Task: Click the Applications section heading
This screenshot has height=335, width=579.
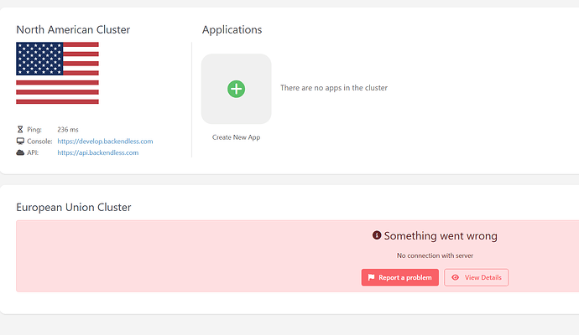Action: tap(232, 30)
